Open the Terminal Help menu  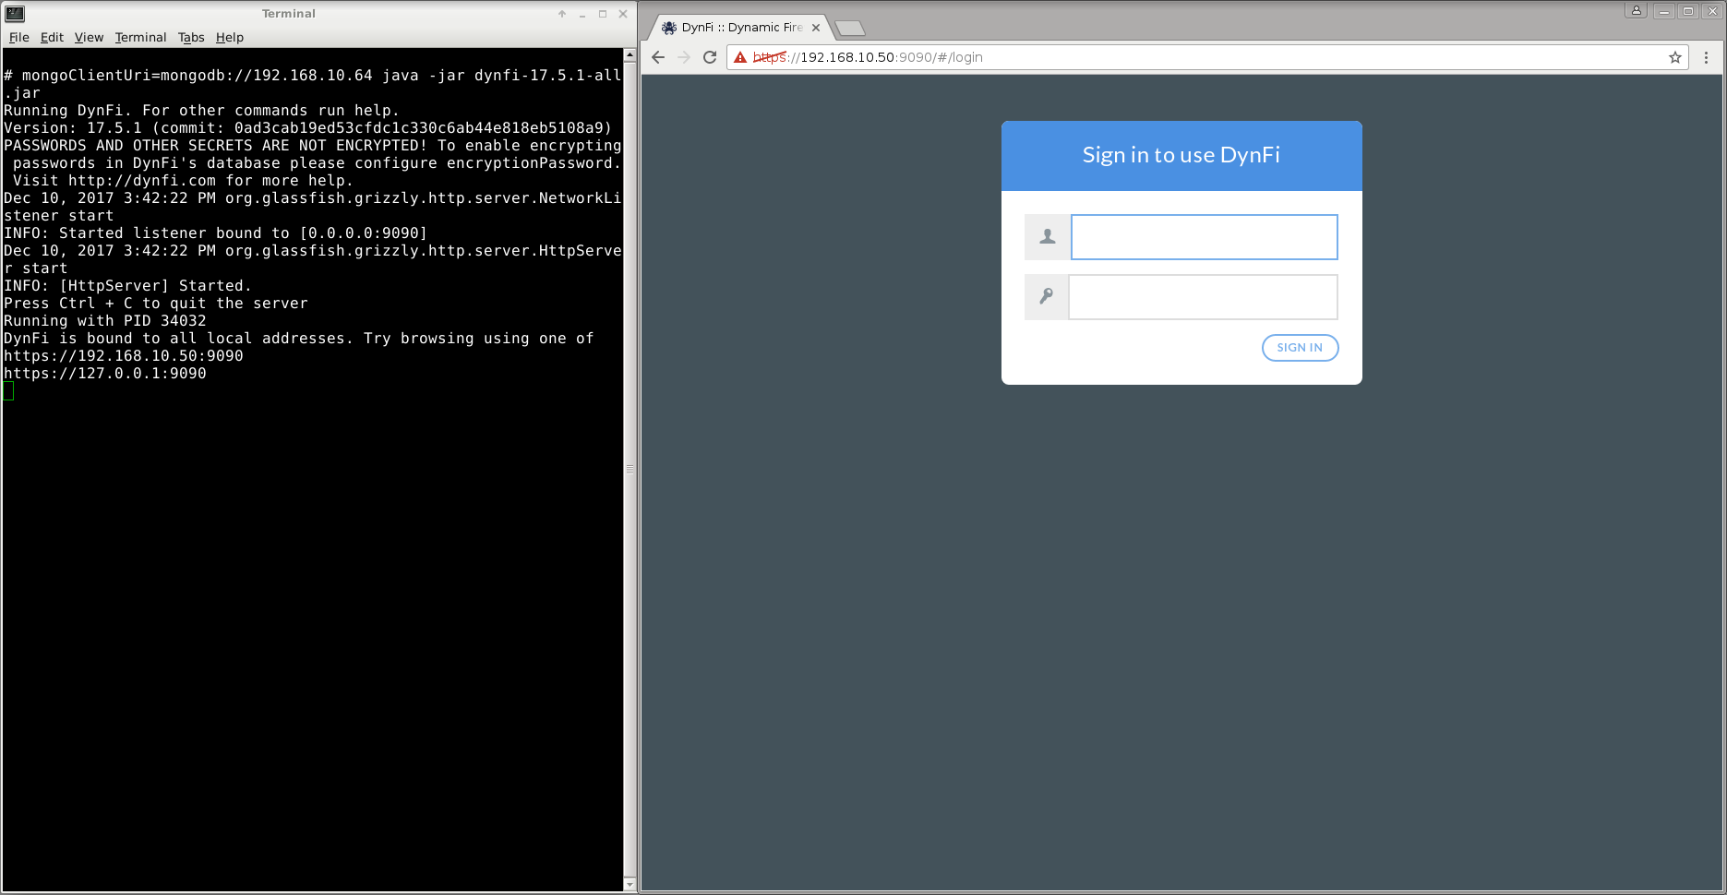click(x=230, y=37)
